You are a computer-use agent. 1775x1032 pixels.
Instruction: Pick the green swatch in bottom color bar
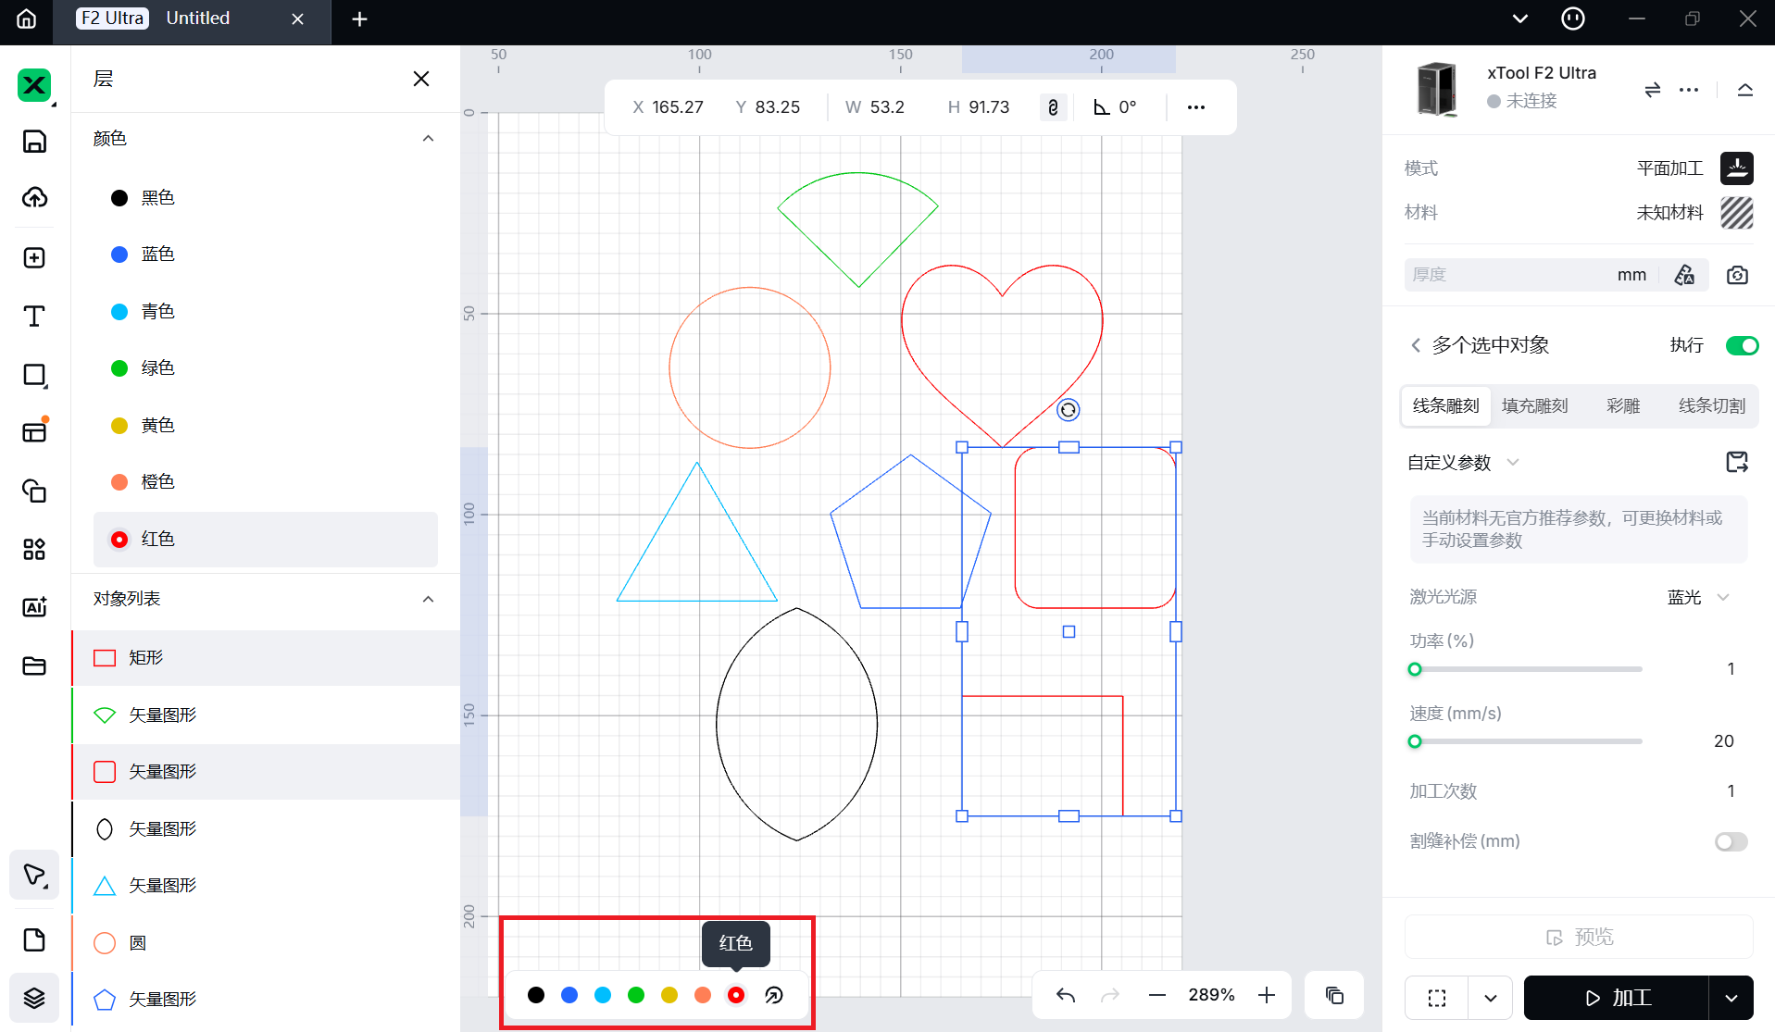(636, 995)
